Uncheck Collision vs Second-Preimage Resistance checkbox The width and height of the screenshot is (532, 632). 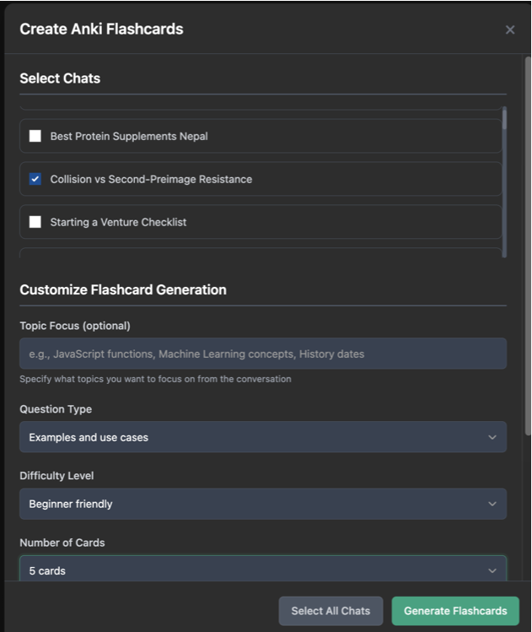pos(35,179)
